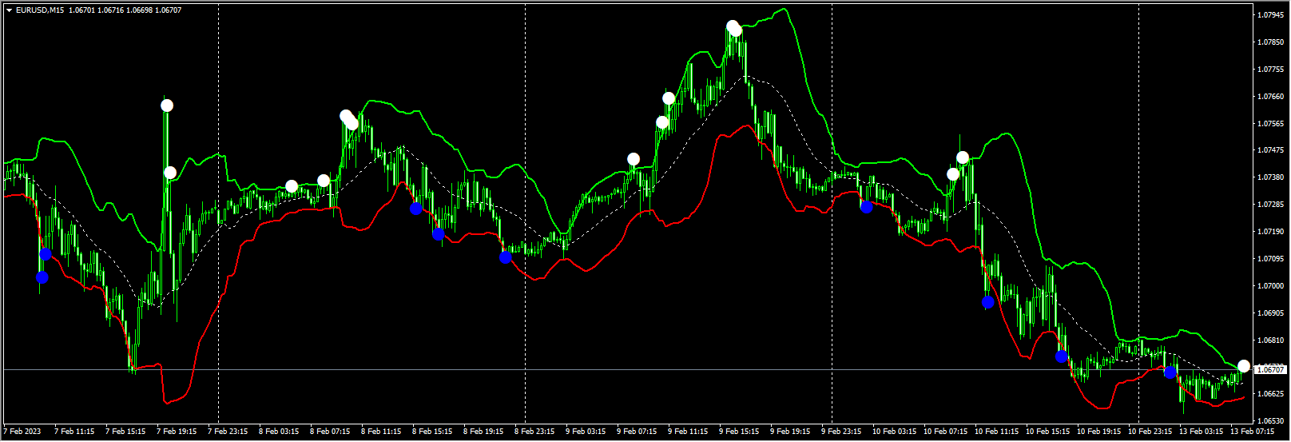
Task: Click price scale label 1.06625
Action: [x=1269, y=394]
